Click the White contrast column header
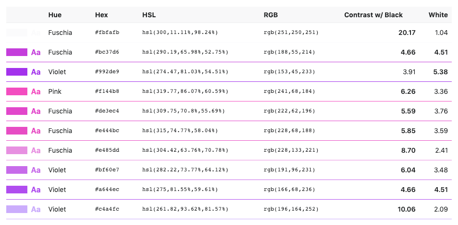This screenshot has height=225, width=458. pos(438,15)
